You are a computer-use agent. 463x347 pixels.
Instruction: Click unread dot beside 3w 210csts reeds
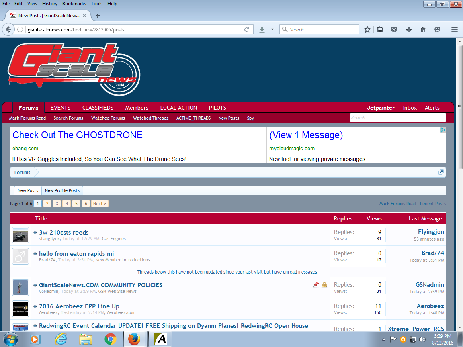pos(35,233)
